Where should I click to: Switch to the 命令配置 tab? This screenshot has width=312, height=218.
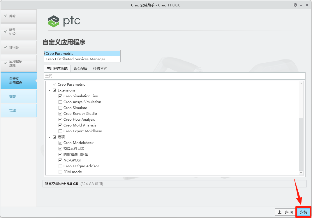(x=80, y=68)
